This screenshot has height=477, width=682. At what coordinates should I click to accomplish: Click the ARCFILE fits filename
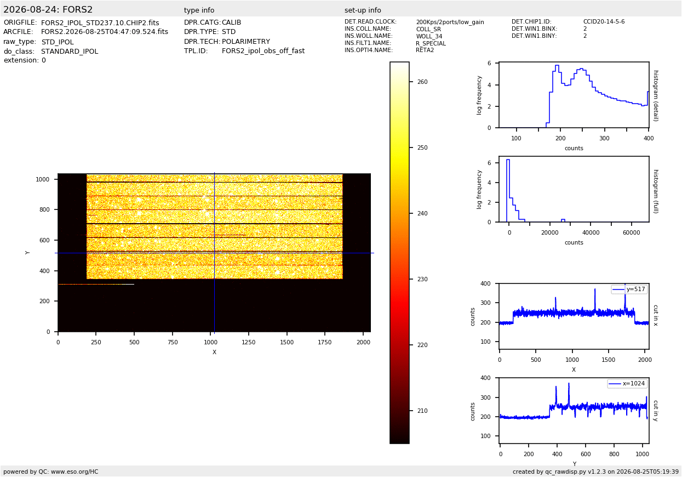105,32
